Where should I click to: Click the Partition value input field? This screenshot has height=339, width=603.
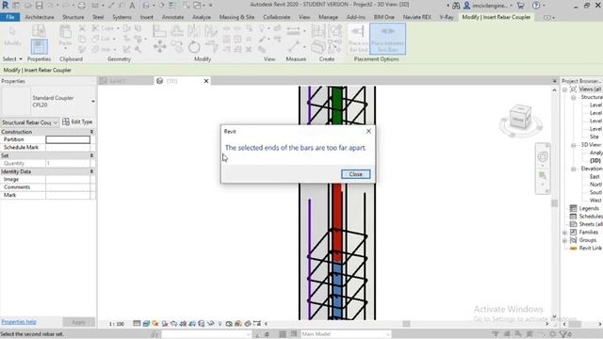pyautogui.click(x=68, y=139)
